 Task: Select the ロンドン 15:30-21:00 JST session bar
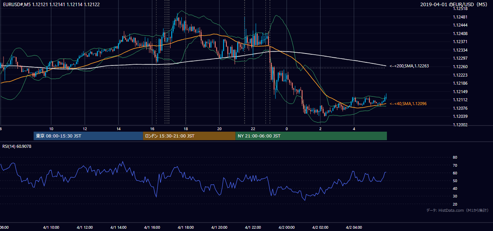point(189,136)
